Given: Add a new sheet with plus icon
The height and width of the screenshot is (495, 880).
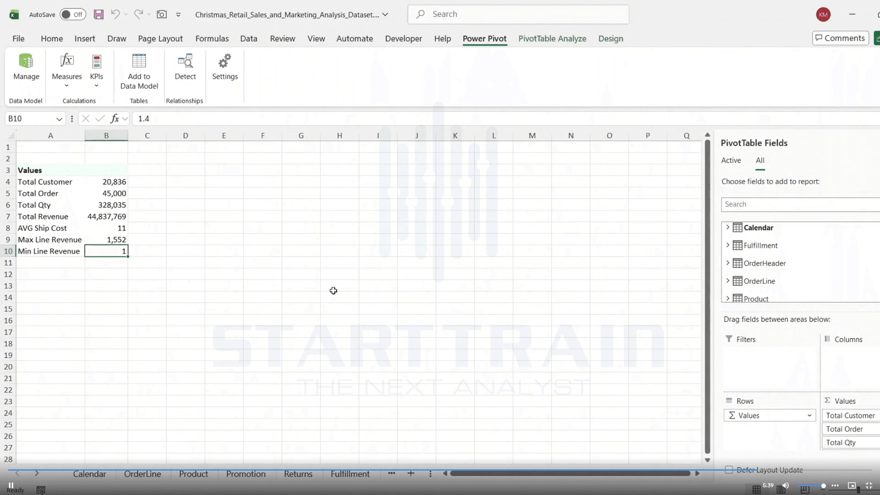Looking at the screenshot, I should (x=411, y=473).
